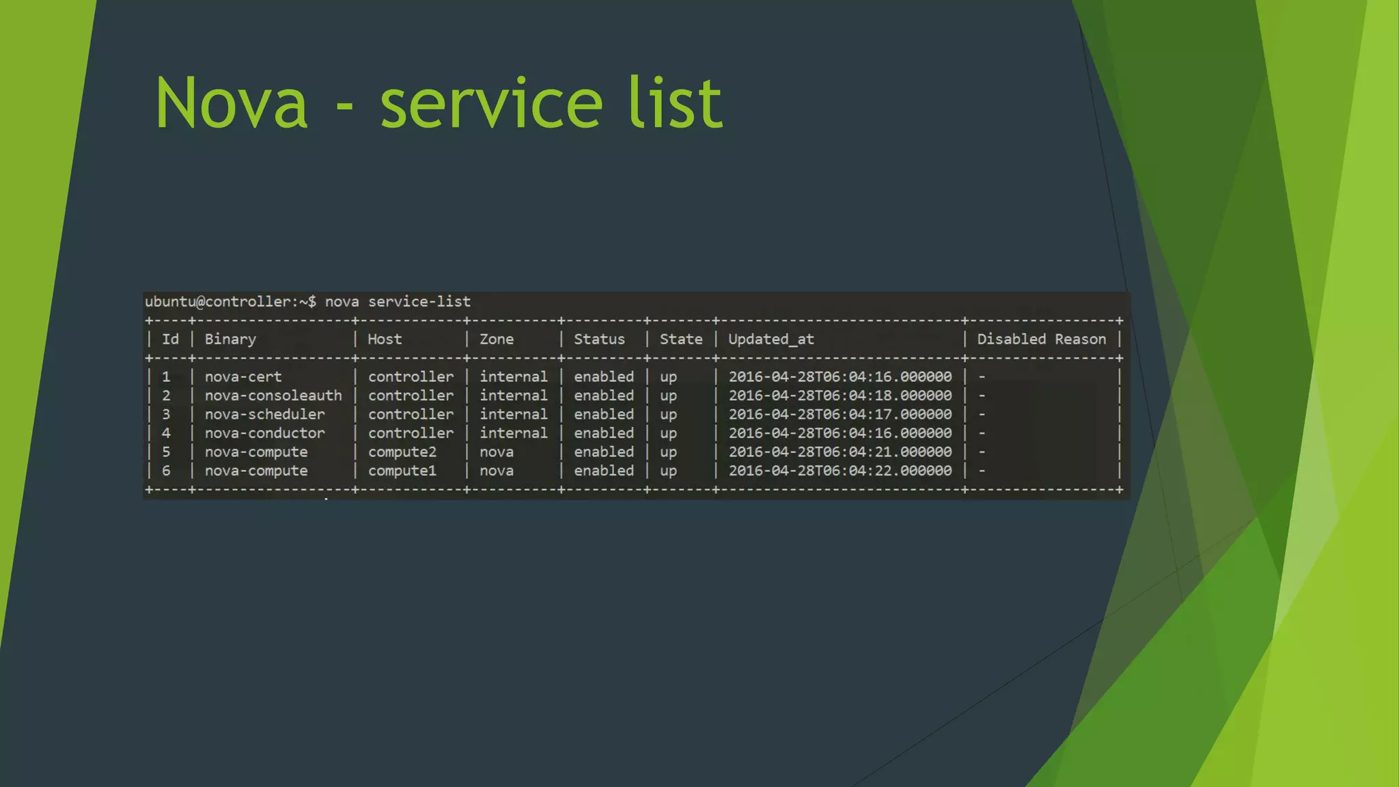This screenshot has width=1399, height=787.
Task: Click the 'Host' column header
Action: click(385, 339)
